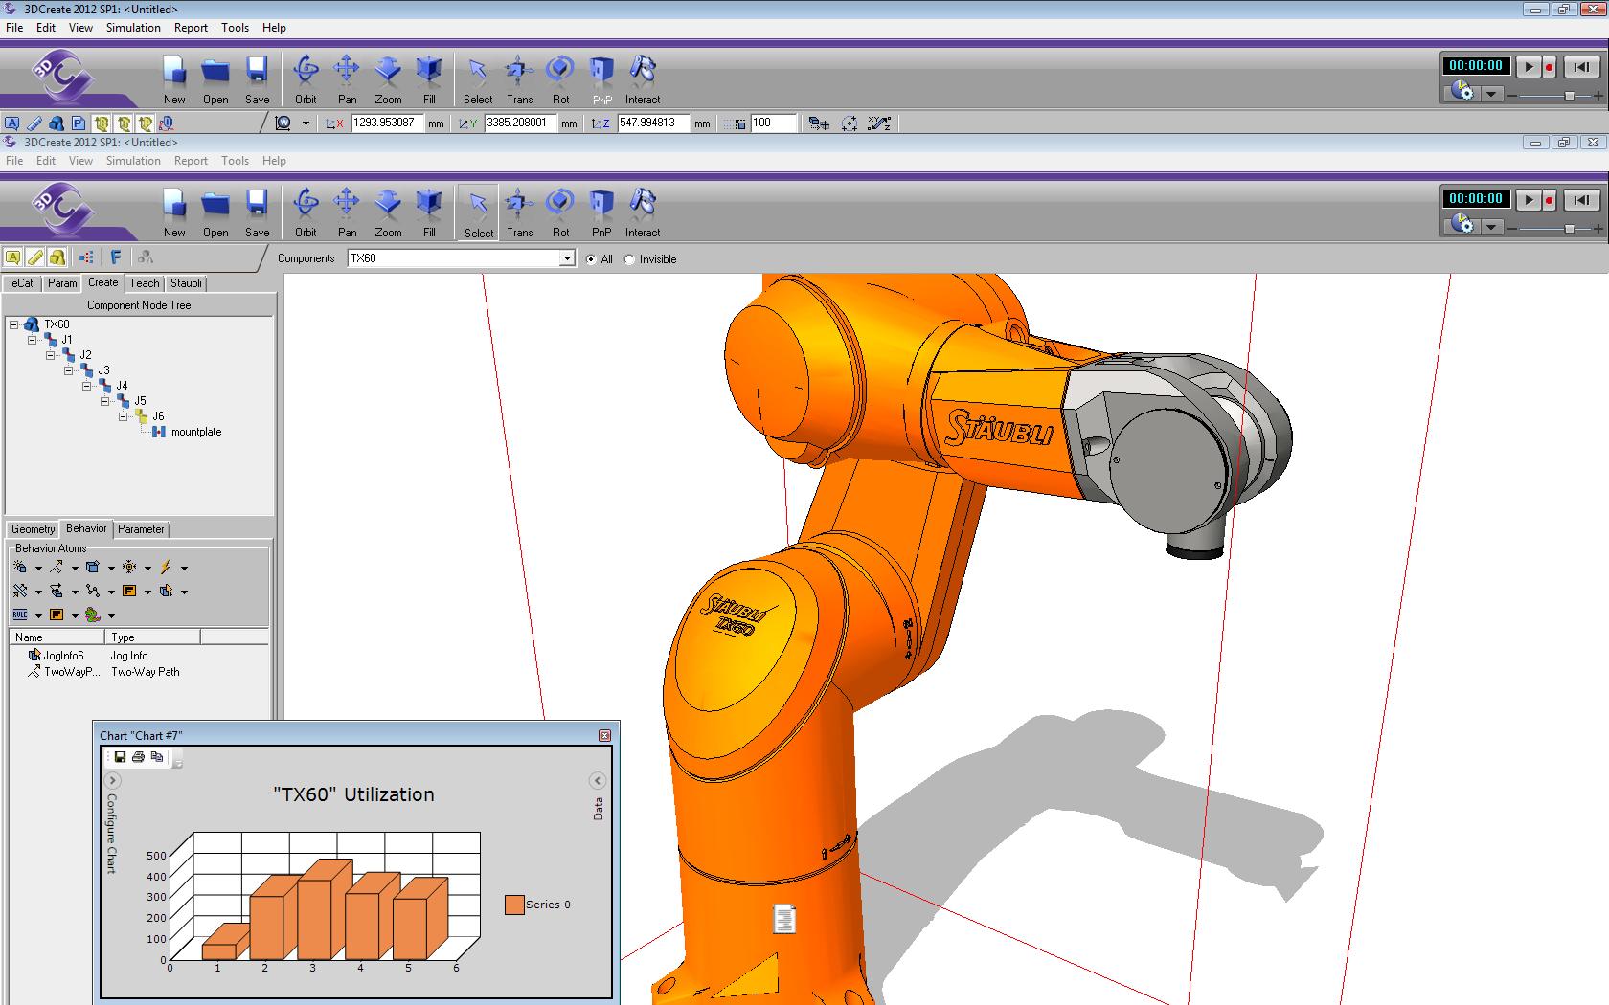Click the Orbit tool in the front window toolbar
The image size is (1609, 1005).
pos(306,212)
